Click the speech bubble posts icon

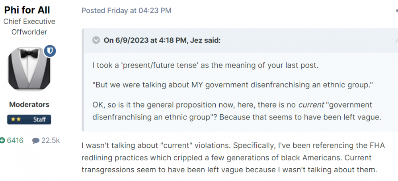click(x=36, y=140)
